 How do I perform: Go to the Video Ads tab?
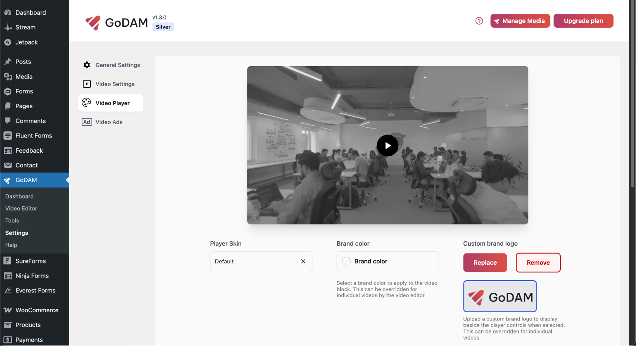pos(111,122)
